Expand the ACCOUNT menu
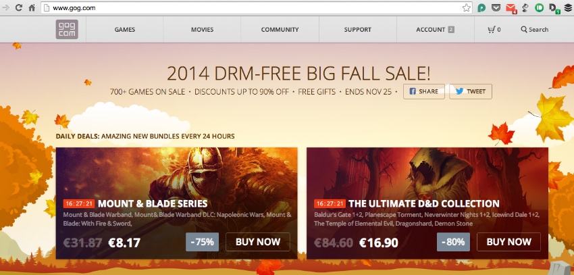This screenshot has width=574, height=275. [436, 30]
